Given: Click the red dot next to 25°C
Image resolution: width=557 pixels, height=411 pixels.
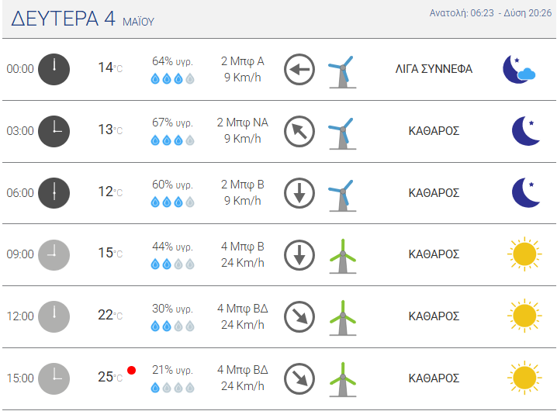Looking at the screenshot, I should click(131, 370).
